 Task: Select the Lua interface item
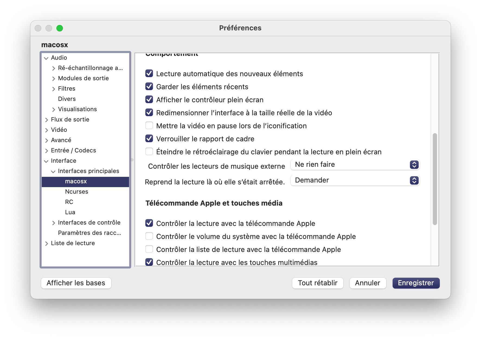70,212
